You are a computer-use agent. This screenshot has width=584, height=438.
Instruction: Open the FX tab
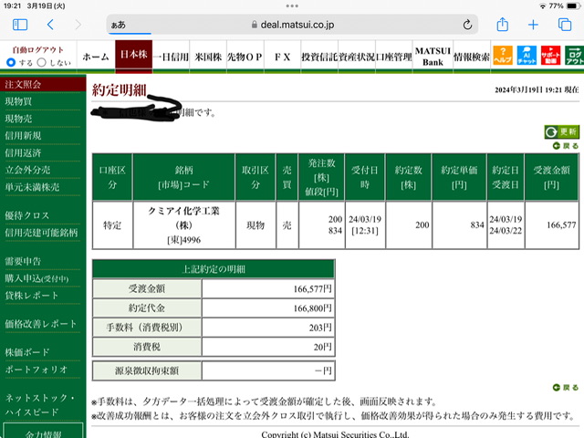[x=282, y=57]
